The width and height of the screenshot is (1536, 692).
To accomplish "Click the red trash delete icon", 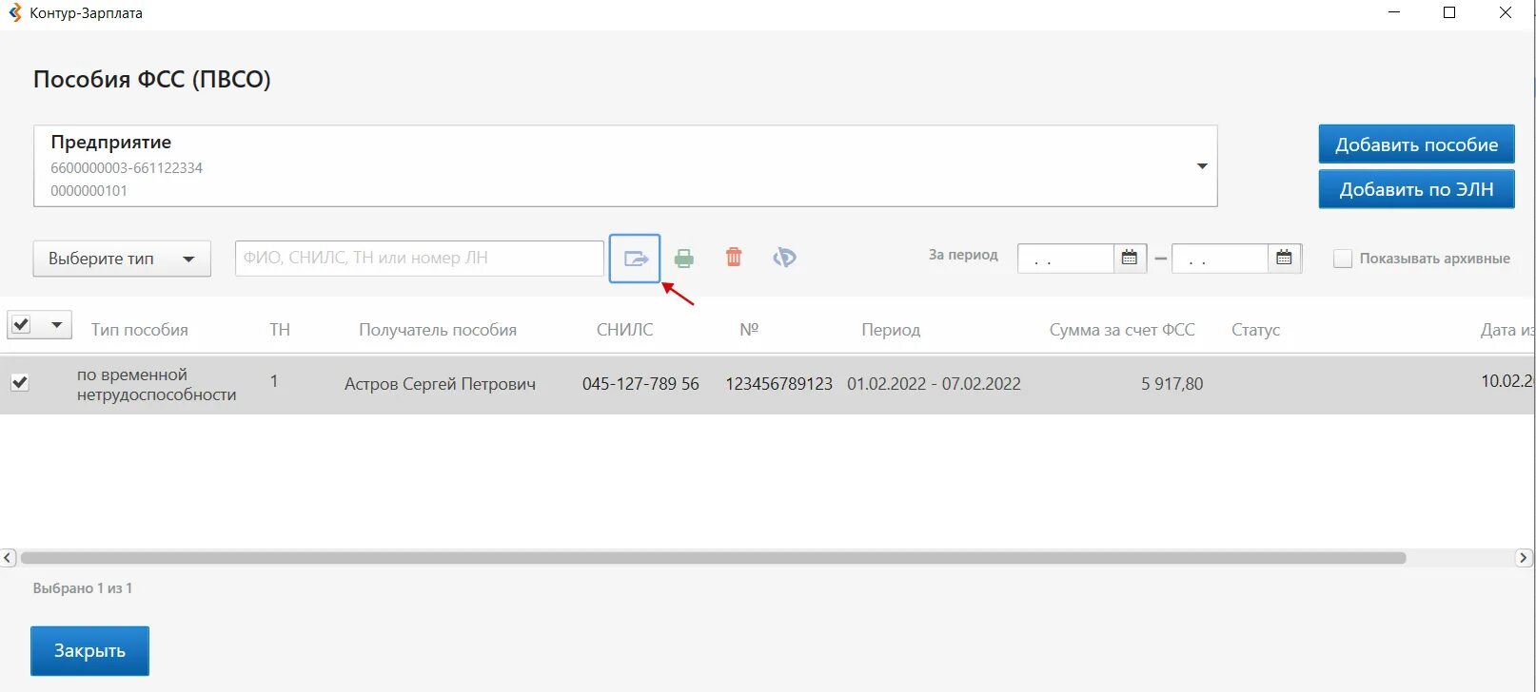I will pyautogui.click(x=734, y=258).
